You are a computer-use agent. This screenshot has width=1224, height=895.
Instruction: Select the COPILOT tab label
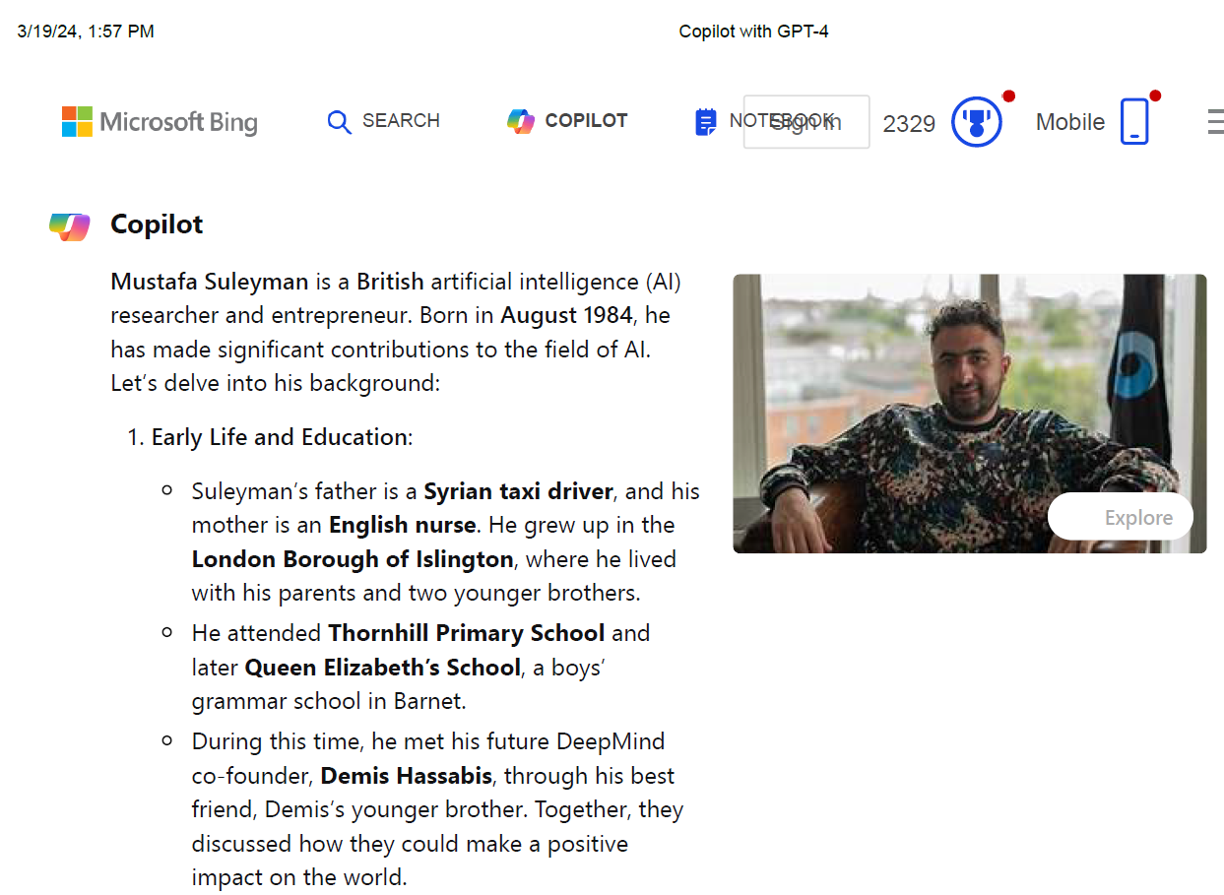tap(586, 121)
